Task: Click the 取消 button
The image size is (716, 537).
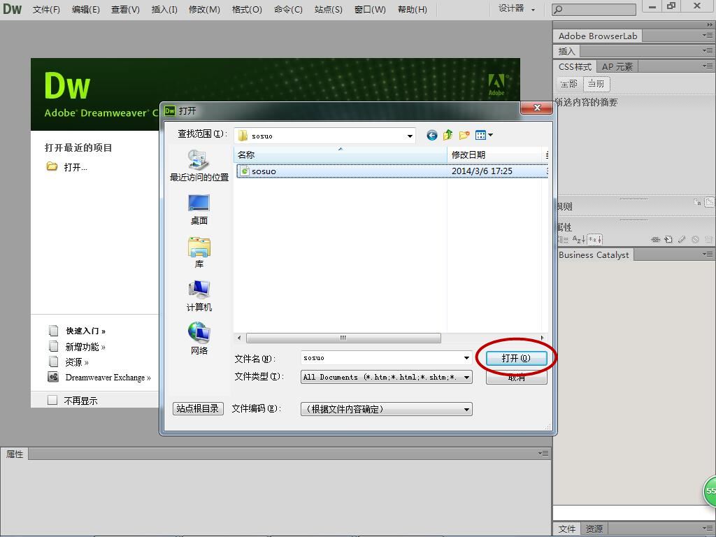Action: (516, 378)
